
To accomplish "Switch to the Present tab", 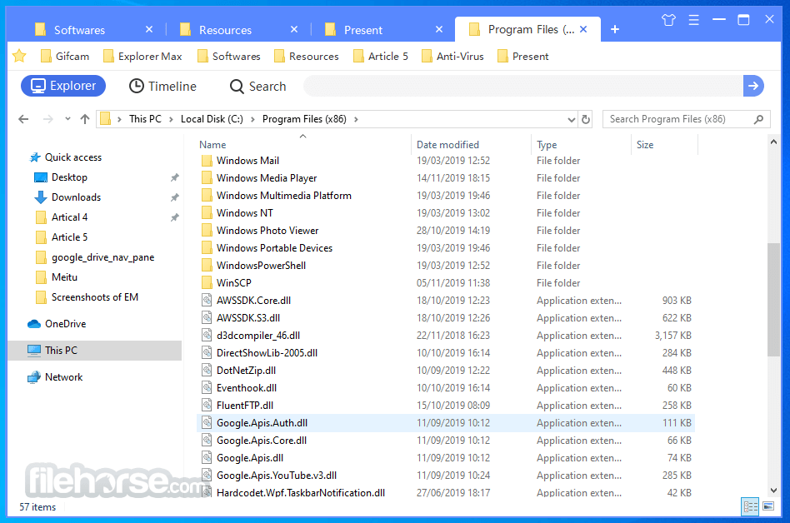I will click(363, 30).
